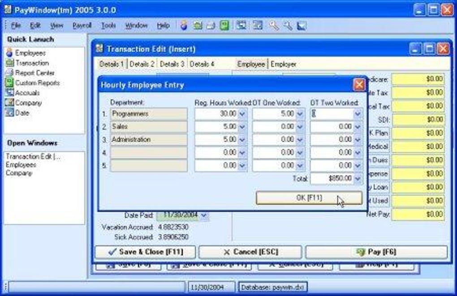Select Company in the Open Windows list

[19, 173]
